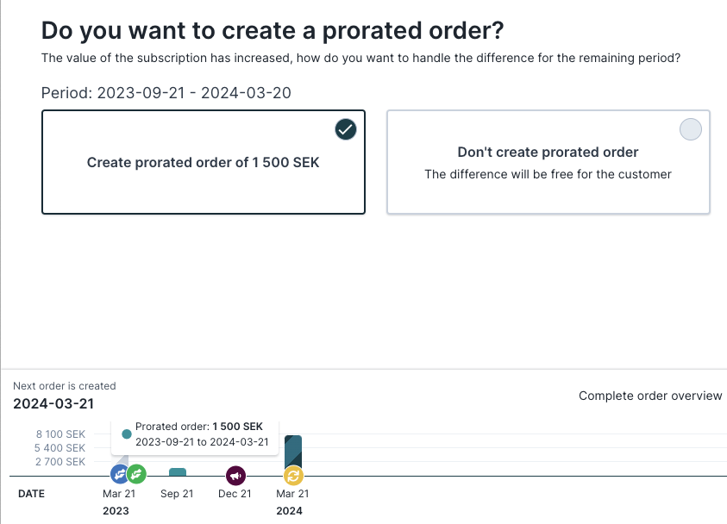727x524 pixels.
Task: Click the Sep 21 date label
Action: 177,494
